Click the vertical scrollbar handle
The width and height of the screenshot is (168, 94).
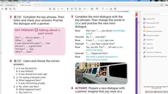coord(138,22)
